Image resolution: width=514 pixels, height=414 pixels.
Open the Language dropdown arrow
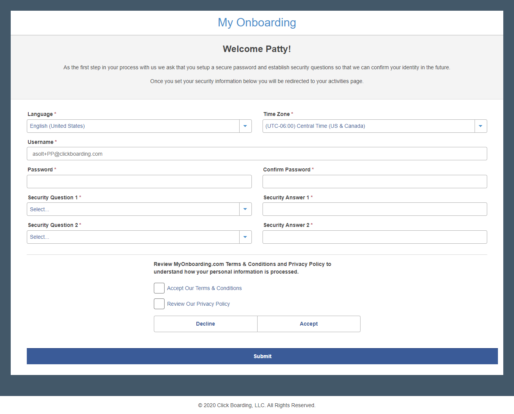point(245,126)
